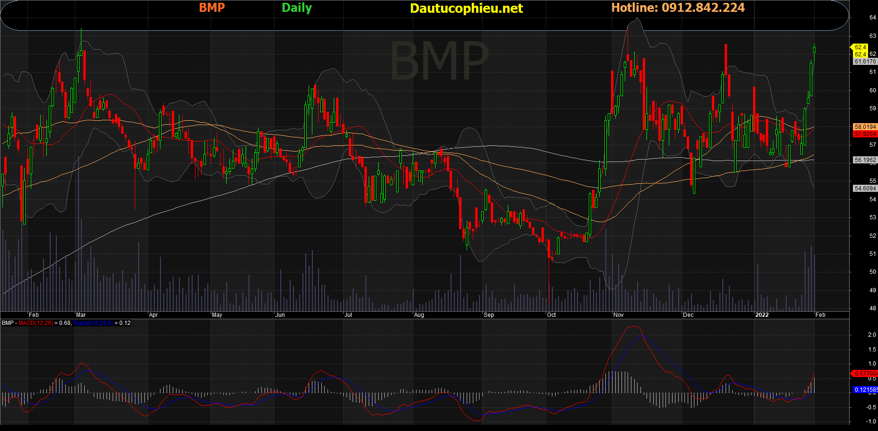Click the large gray BMP watermark
This screenshot has height=431, width=878.
tap(439, 61)
